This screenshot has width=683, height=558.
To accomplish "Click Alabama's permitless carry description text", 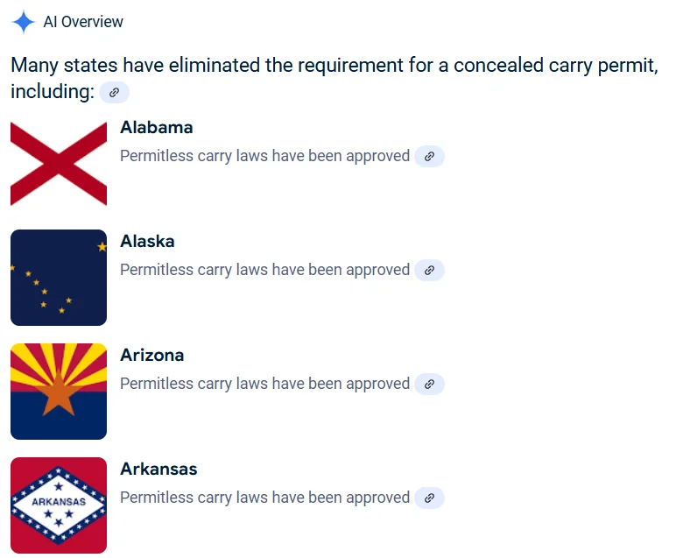I will (x=264, y=156).
